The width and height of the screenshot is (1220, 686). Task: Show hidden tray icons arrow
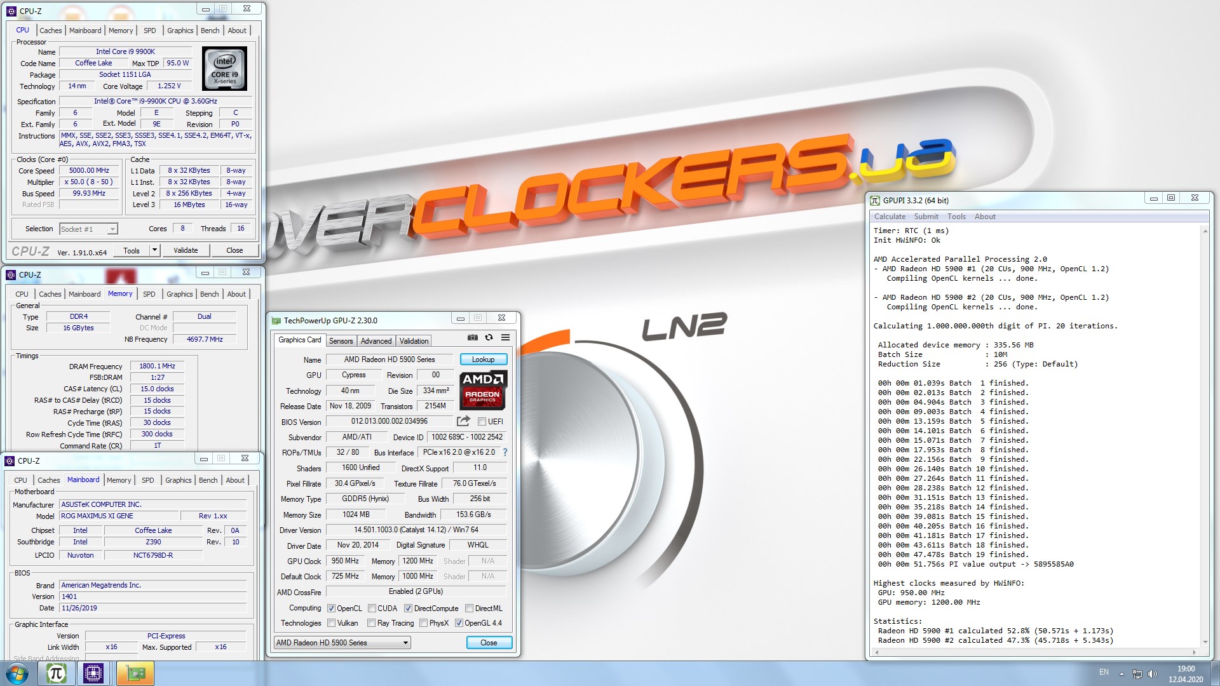coord(1122,674)
